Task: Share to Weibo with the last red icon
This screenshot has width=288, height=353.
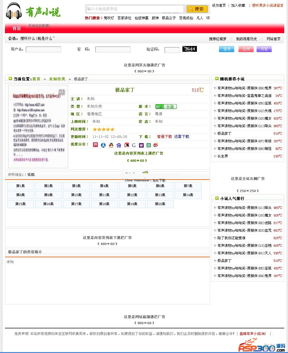Action: point(156,145)
